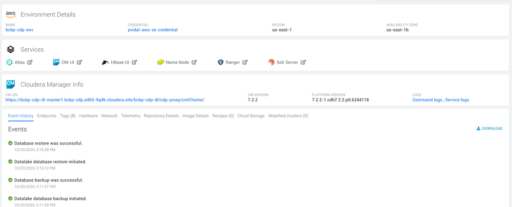Click green check beside Datalake restore initiated
Image resolution: width=512 pixels, height=207 pixels.
(10, 161)
